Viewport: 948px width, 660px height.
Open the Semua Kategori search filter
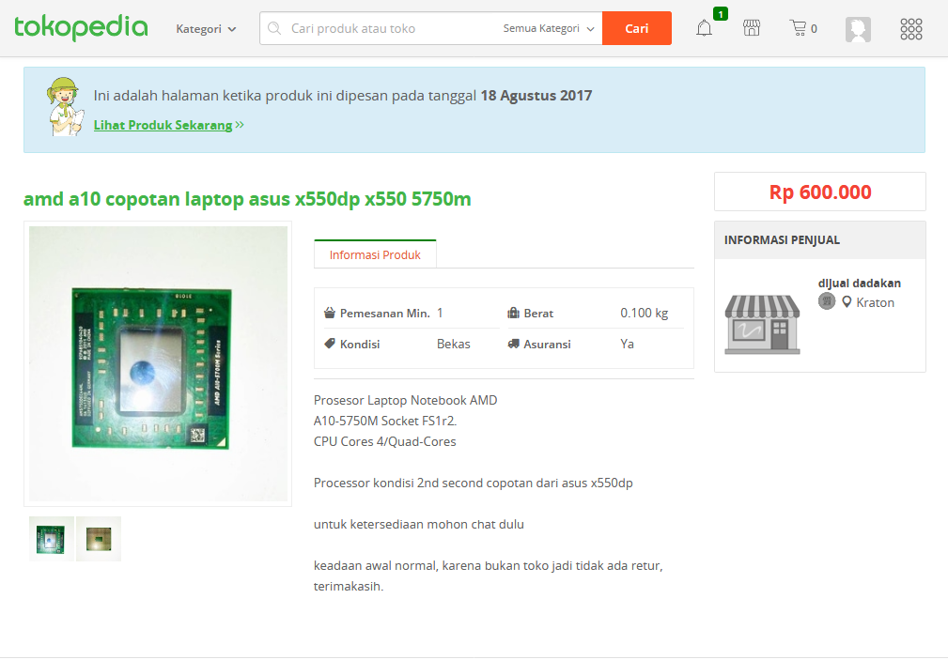pos(549,28)
